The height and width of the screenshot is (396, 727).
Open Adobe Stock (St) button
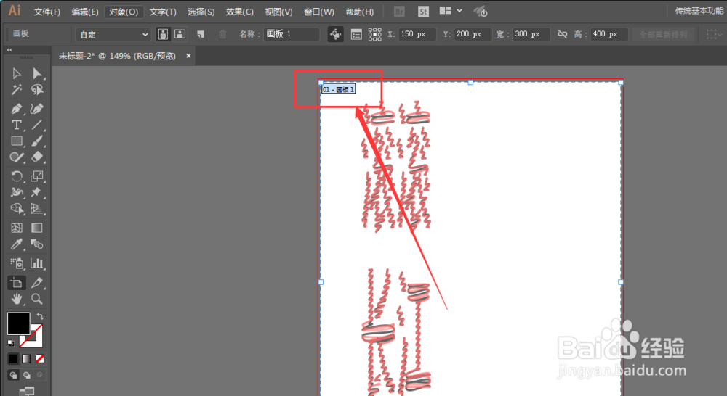423,11
